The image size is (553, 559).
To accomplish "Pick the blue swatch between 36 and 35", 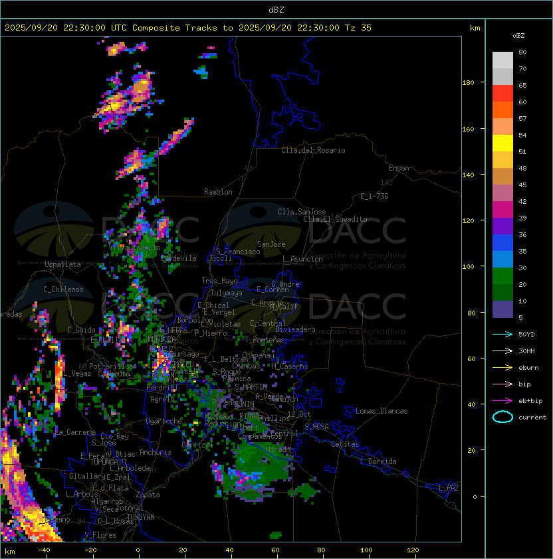I will click(502, 243).
